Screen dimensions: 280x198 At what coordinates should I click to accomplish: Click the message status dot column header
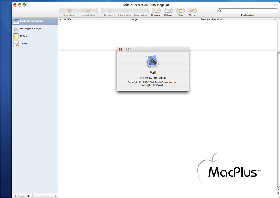pos(61,20)
